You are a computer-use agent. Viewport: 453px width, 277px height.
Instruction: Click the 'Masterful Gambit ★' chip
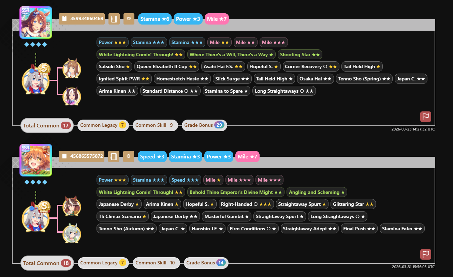point(227,217)
